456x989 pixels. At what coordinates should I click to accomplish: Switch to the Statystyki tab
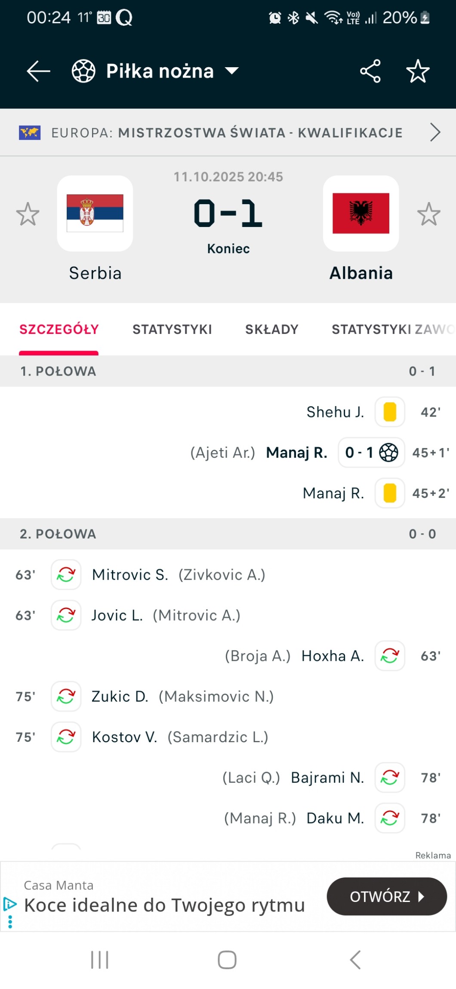pyautogui.click(x=172, y=330)
